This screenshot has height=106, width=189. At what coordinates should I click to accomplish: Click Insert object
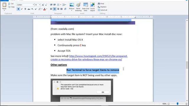tap(92, 7)
